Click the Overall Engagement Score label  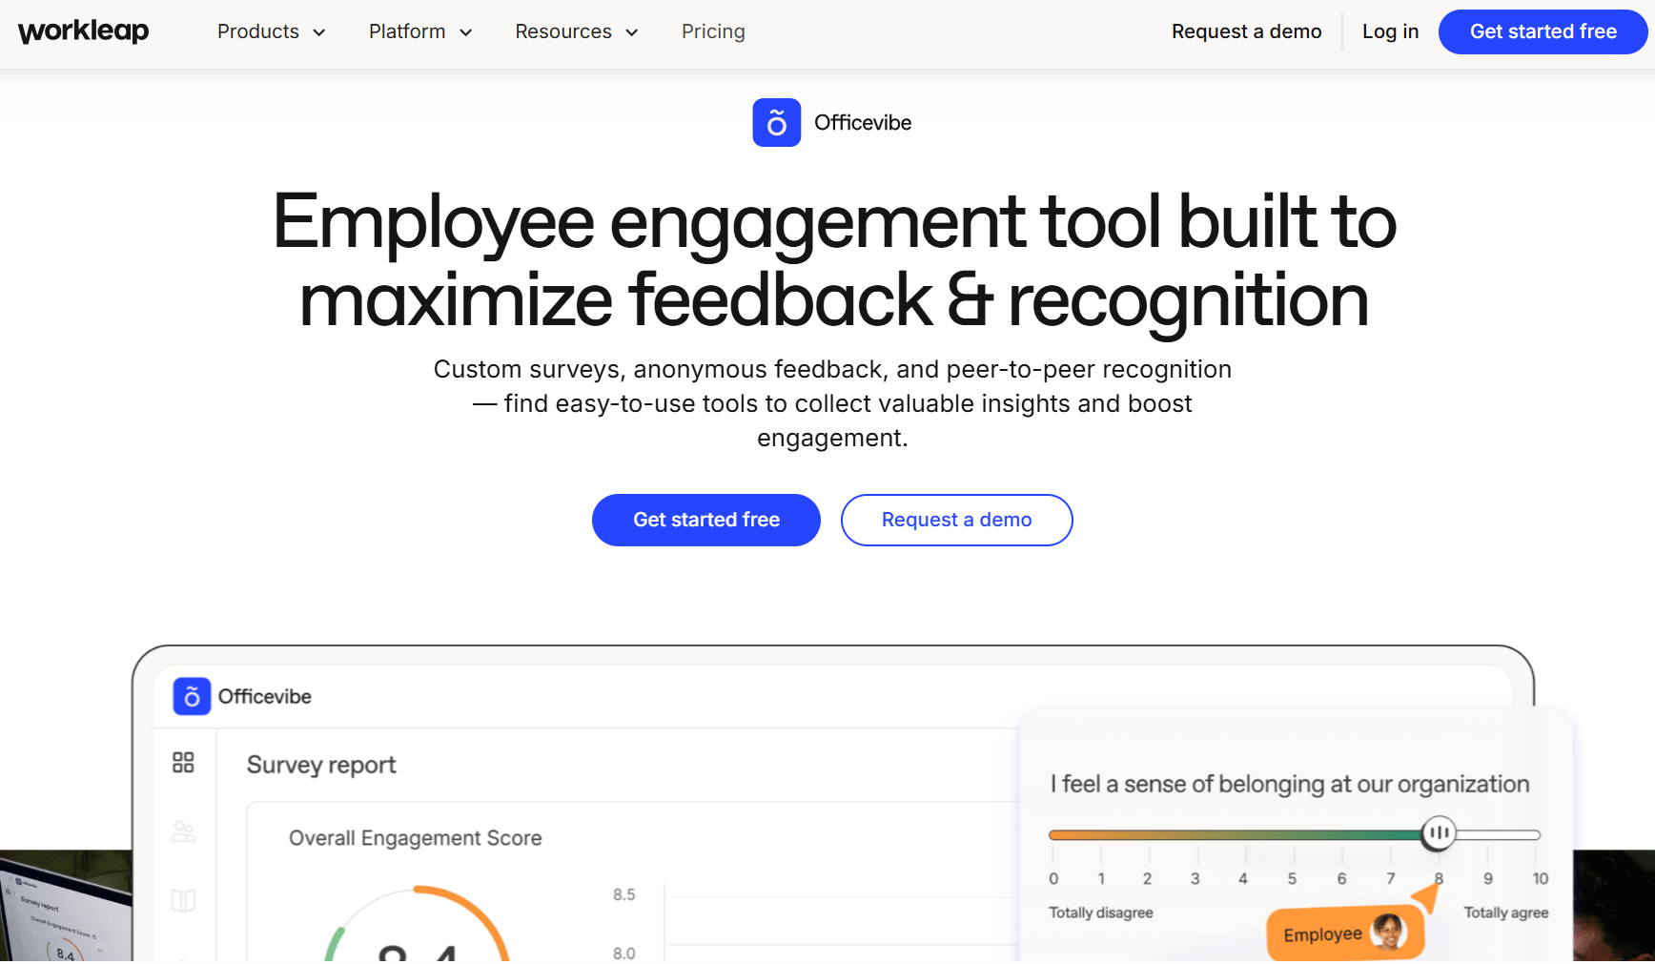click(x=416, y=838)
